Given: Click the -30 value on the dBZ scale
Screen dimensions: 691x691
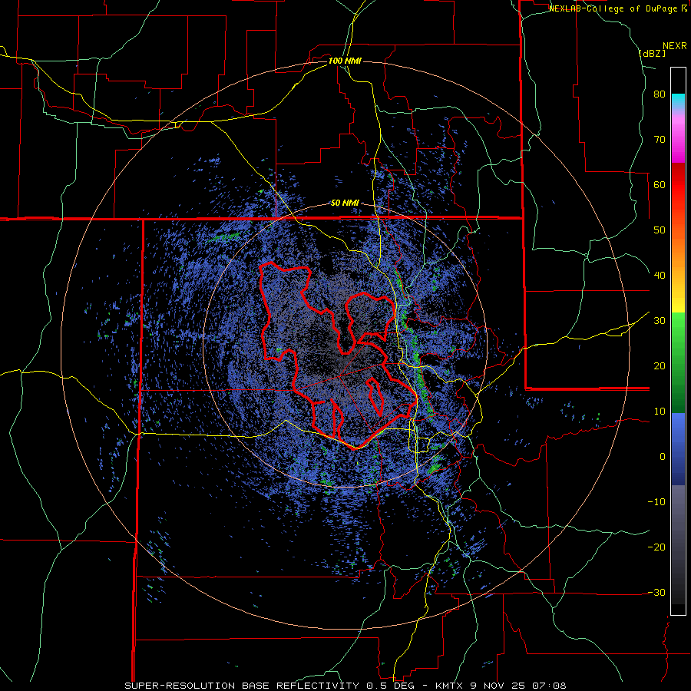Looking at the screenshot, I should coord(656,592).
